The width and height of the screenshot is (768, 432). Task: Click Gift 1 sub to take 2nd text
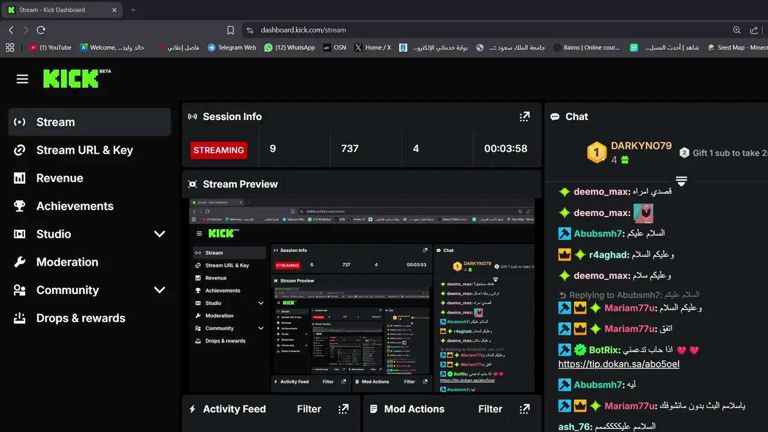click(x=730, y=153)
